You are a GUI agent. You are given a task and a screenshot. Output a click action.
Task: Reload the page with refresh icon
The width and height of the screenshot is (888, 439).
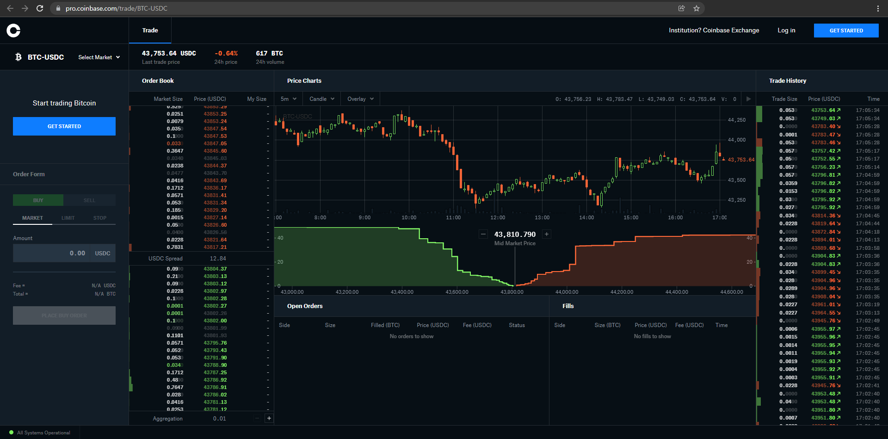coord(40,8)
